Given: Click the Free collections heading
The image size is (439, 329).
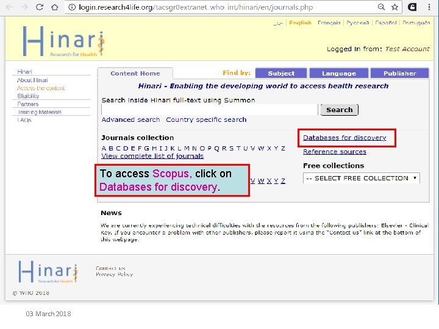Looking at the screenshot, I should click(334, 166).
